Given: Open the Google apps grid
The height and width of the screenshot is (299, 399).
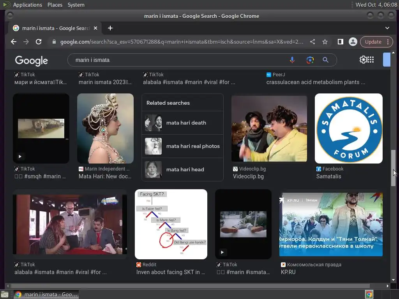Looking at the screenshot, I should tap(371, 60).
